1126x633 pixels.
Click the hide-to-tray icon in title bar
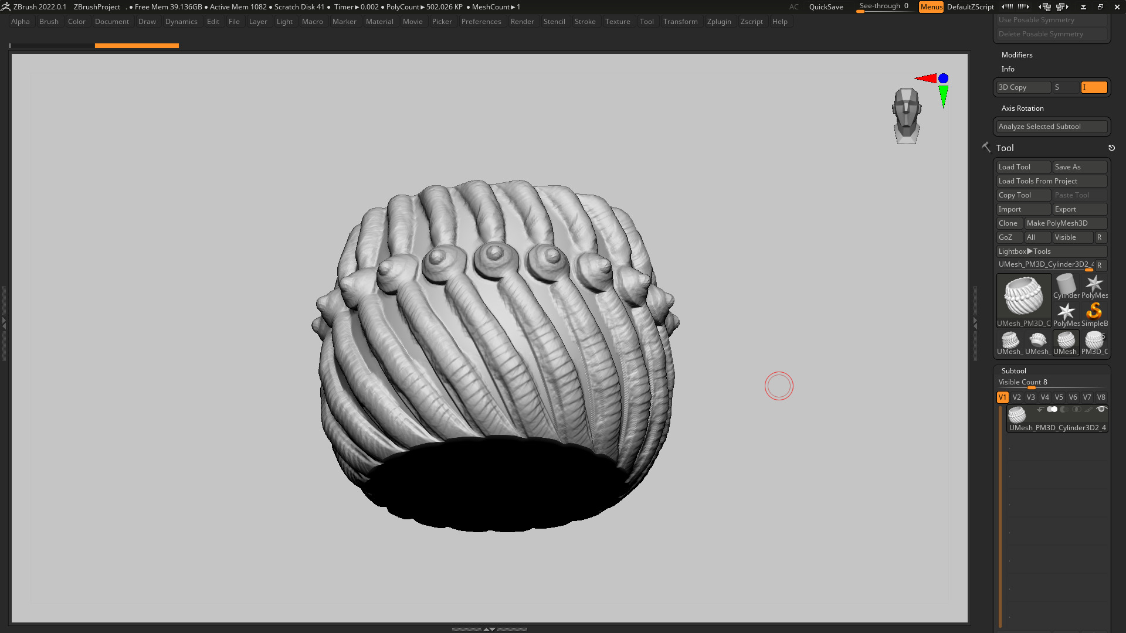(1083, 7)
